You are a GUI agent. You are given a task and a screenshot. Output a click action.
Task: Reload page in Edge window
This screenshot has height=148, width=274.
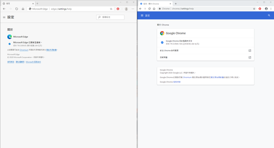click(x=17, y=9)
